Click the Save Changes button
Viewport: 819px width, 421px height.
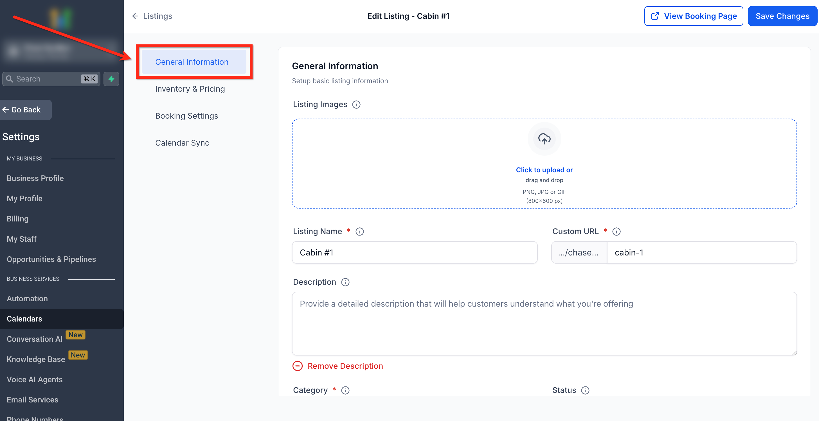coord(782,16)
